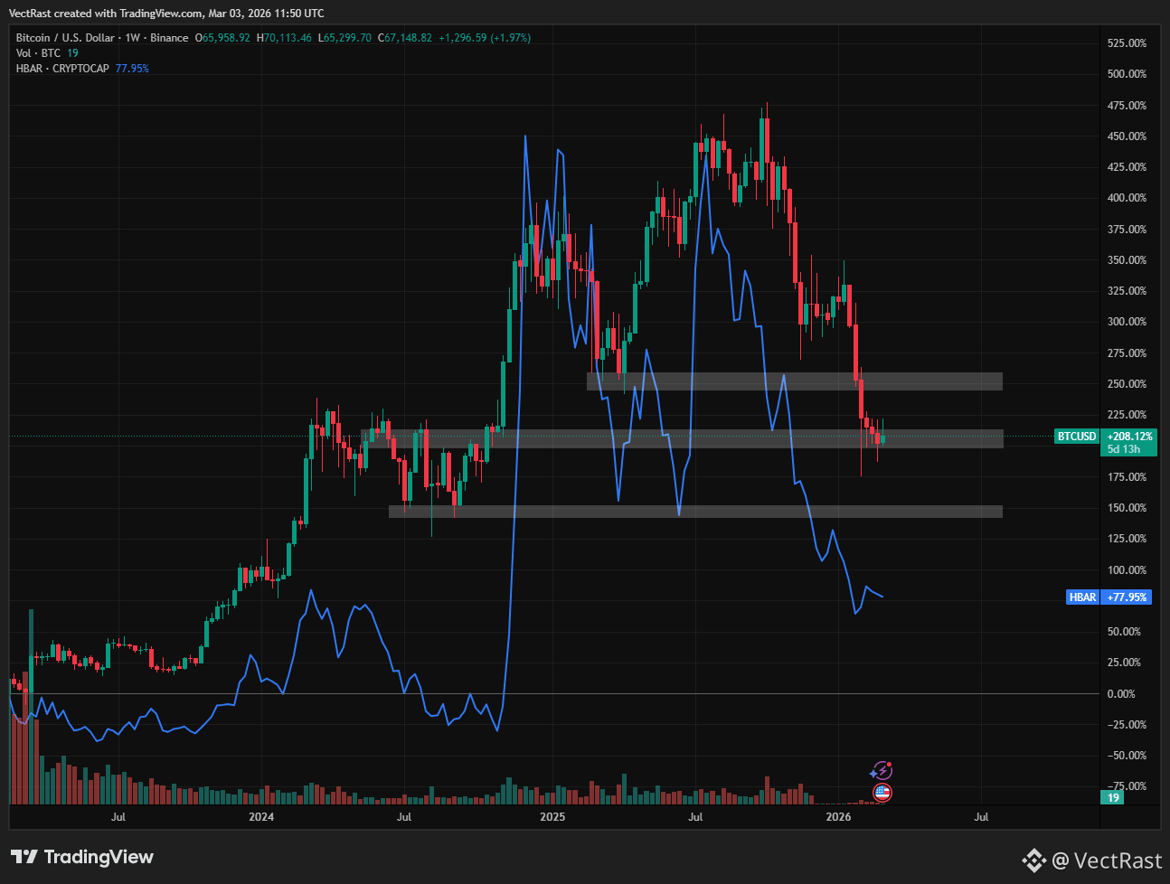Click the 425.00% price axis label
This screenshot has height=884, width=1170.
tap(1127, 167)
